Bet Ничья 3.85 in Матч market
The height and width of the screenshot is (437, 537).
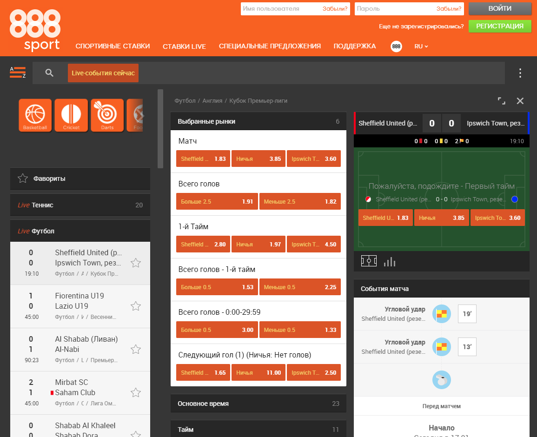(258, 159)
